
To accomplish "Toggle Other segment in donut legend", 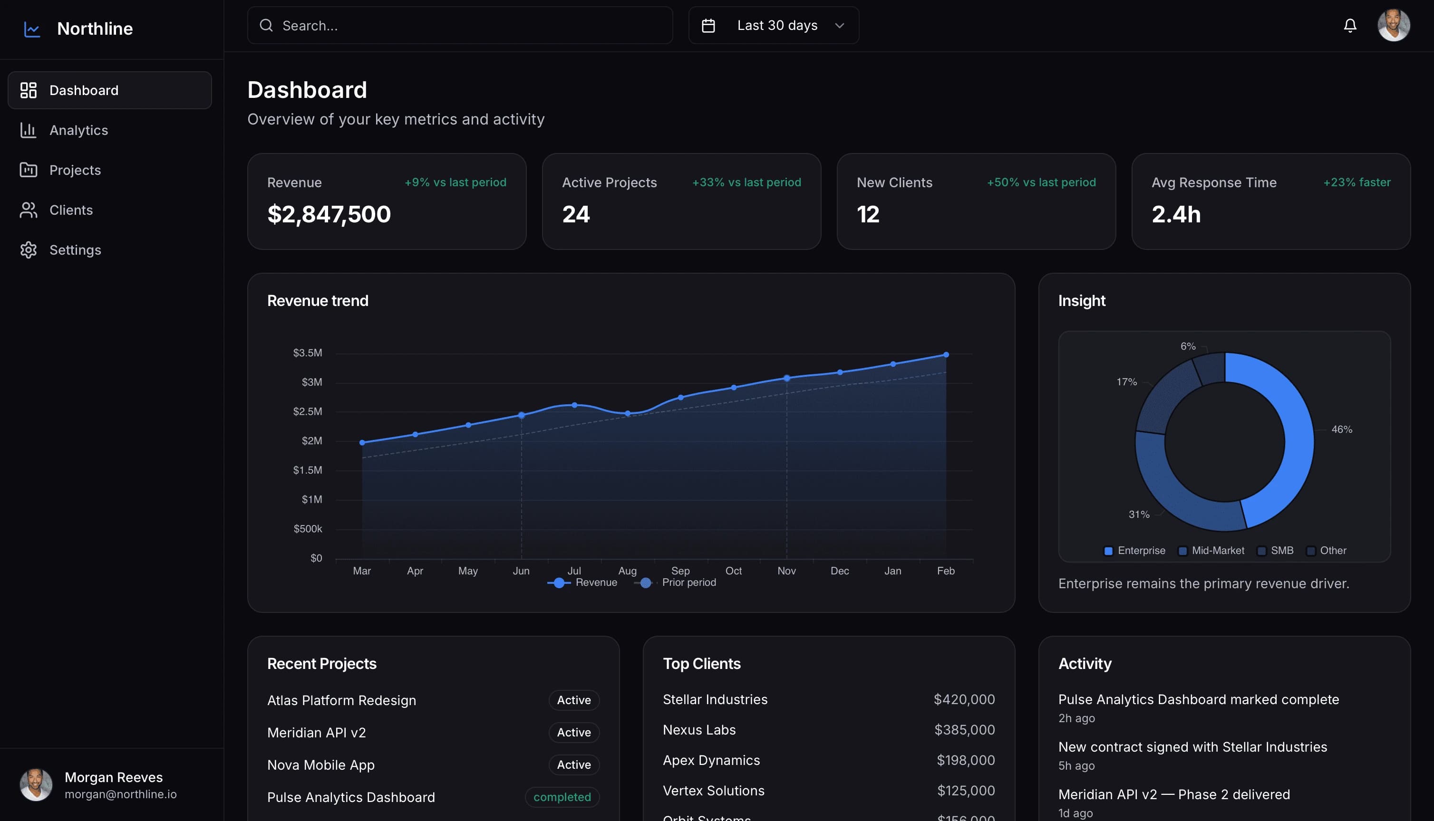I will tap(1327, 550).
